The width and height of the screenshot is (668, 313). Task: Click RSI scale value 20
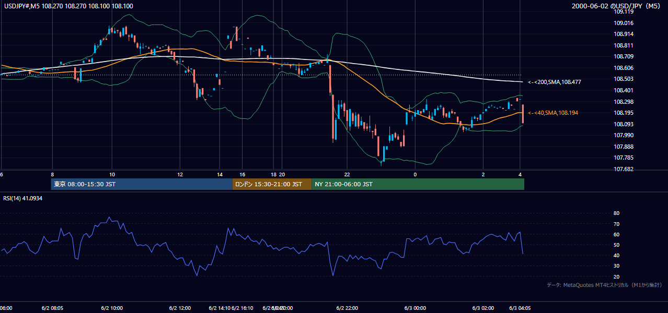(617, 276)
